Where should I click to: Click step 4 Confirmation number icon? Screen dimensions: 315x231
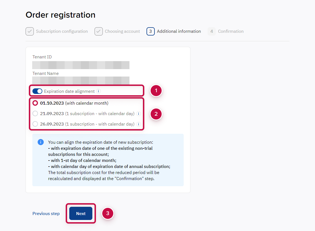point(212,31)
